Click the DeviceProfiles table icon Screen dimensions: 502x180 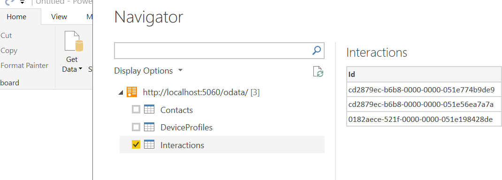pyautogui.click(x=149, y=127)
